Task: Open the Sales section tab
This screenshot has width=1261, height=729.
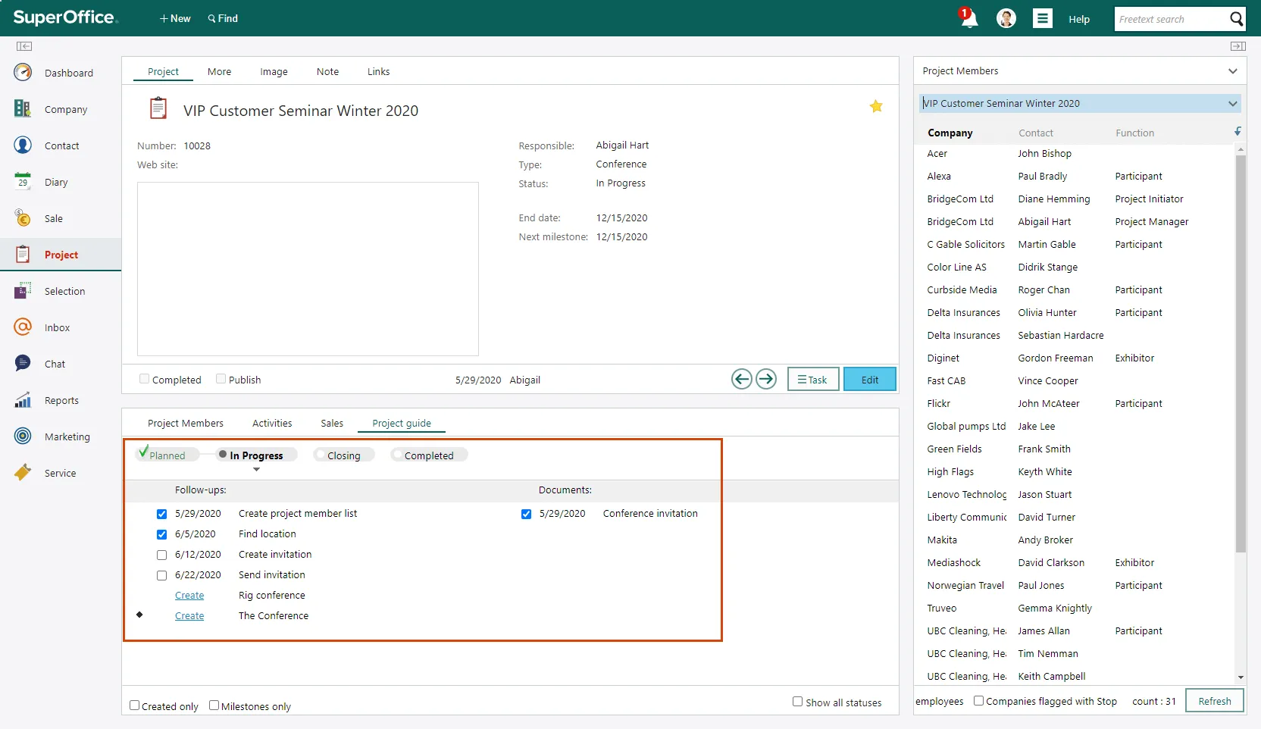Action: (332, 423)
